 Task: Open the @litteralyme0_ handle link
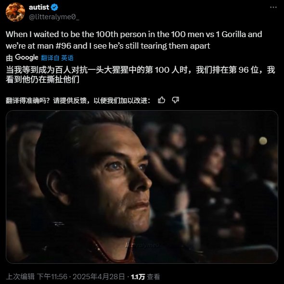[54, 17]
